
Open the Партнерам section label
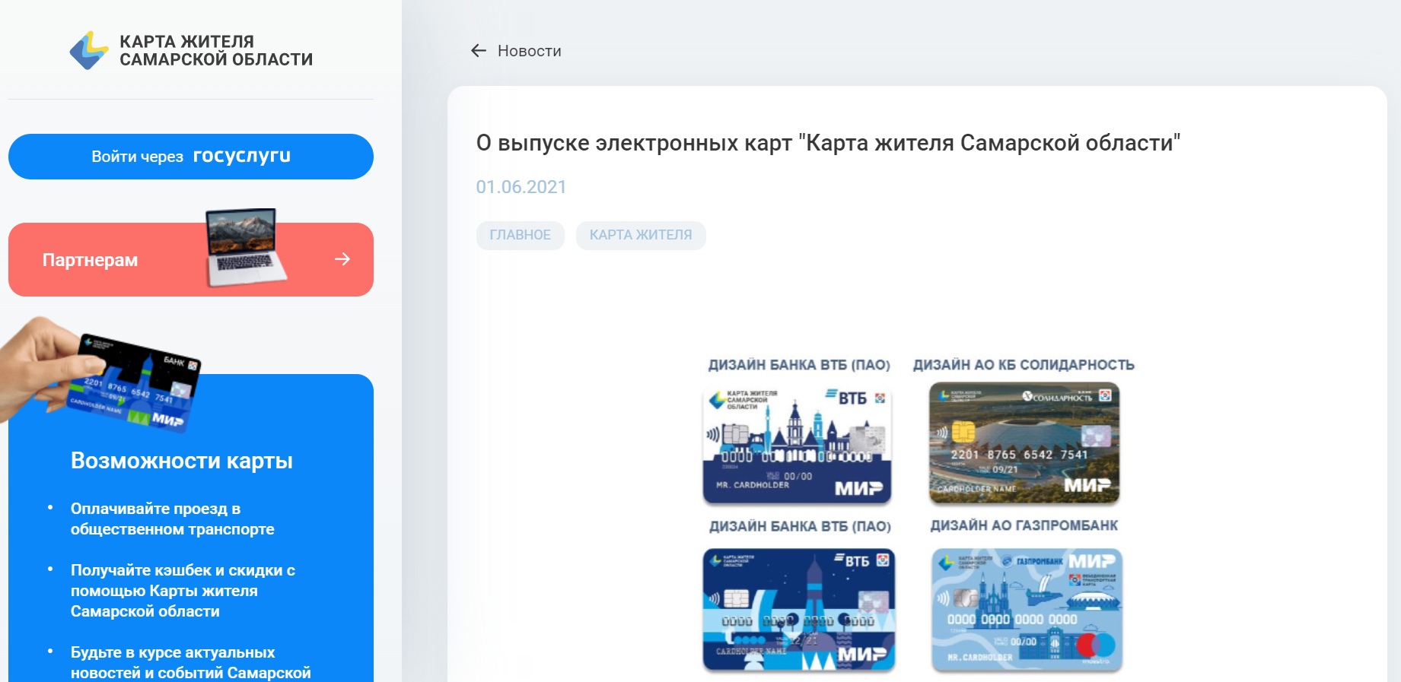(x=90, y=260)
